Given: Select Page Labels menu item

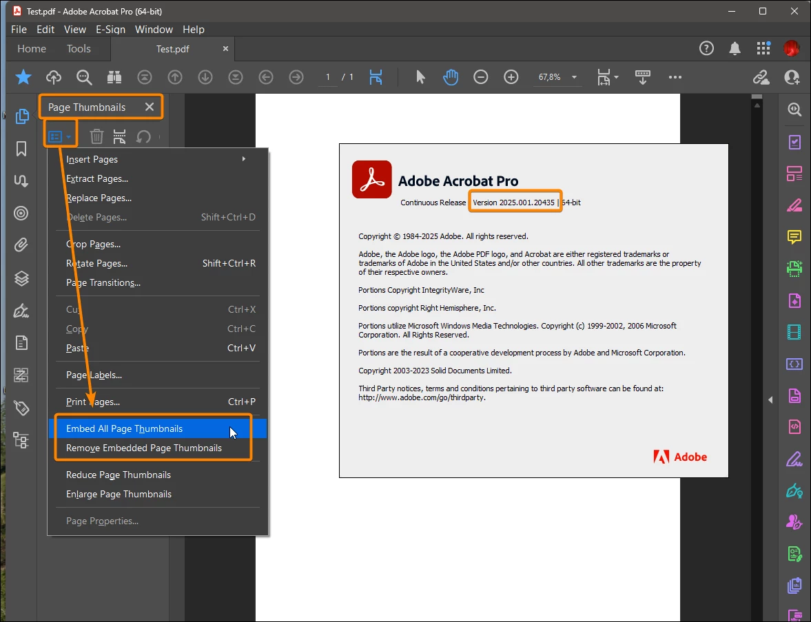Looking at the screenshot, I should click(158, 375).
